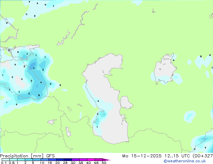The height and width of the screenshot is (164, 213).
Task: Click the '35' legend scale label
Action: tap(81, 163)
